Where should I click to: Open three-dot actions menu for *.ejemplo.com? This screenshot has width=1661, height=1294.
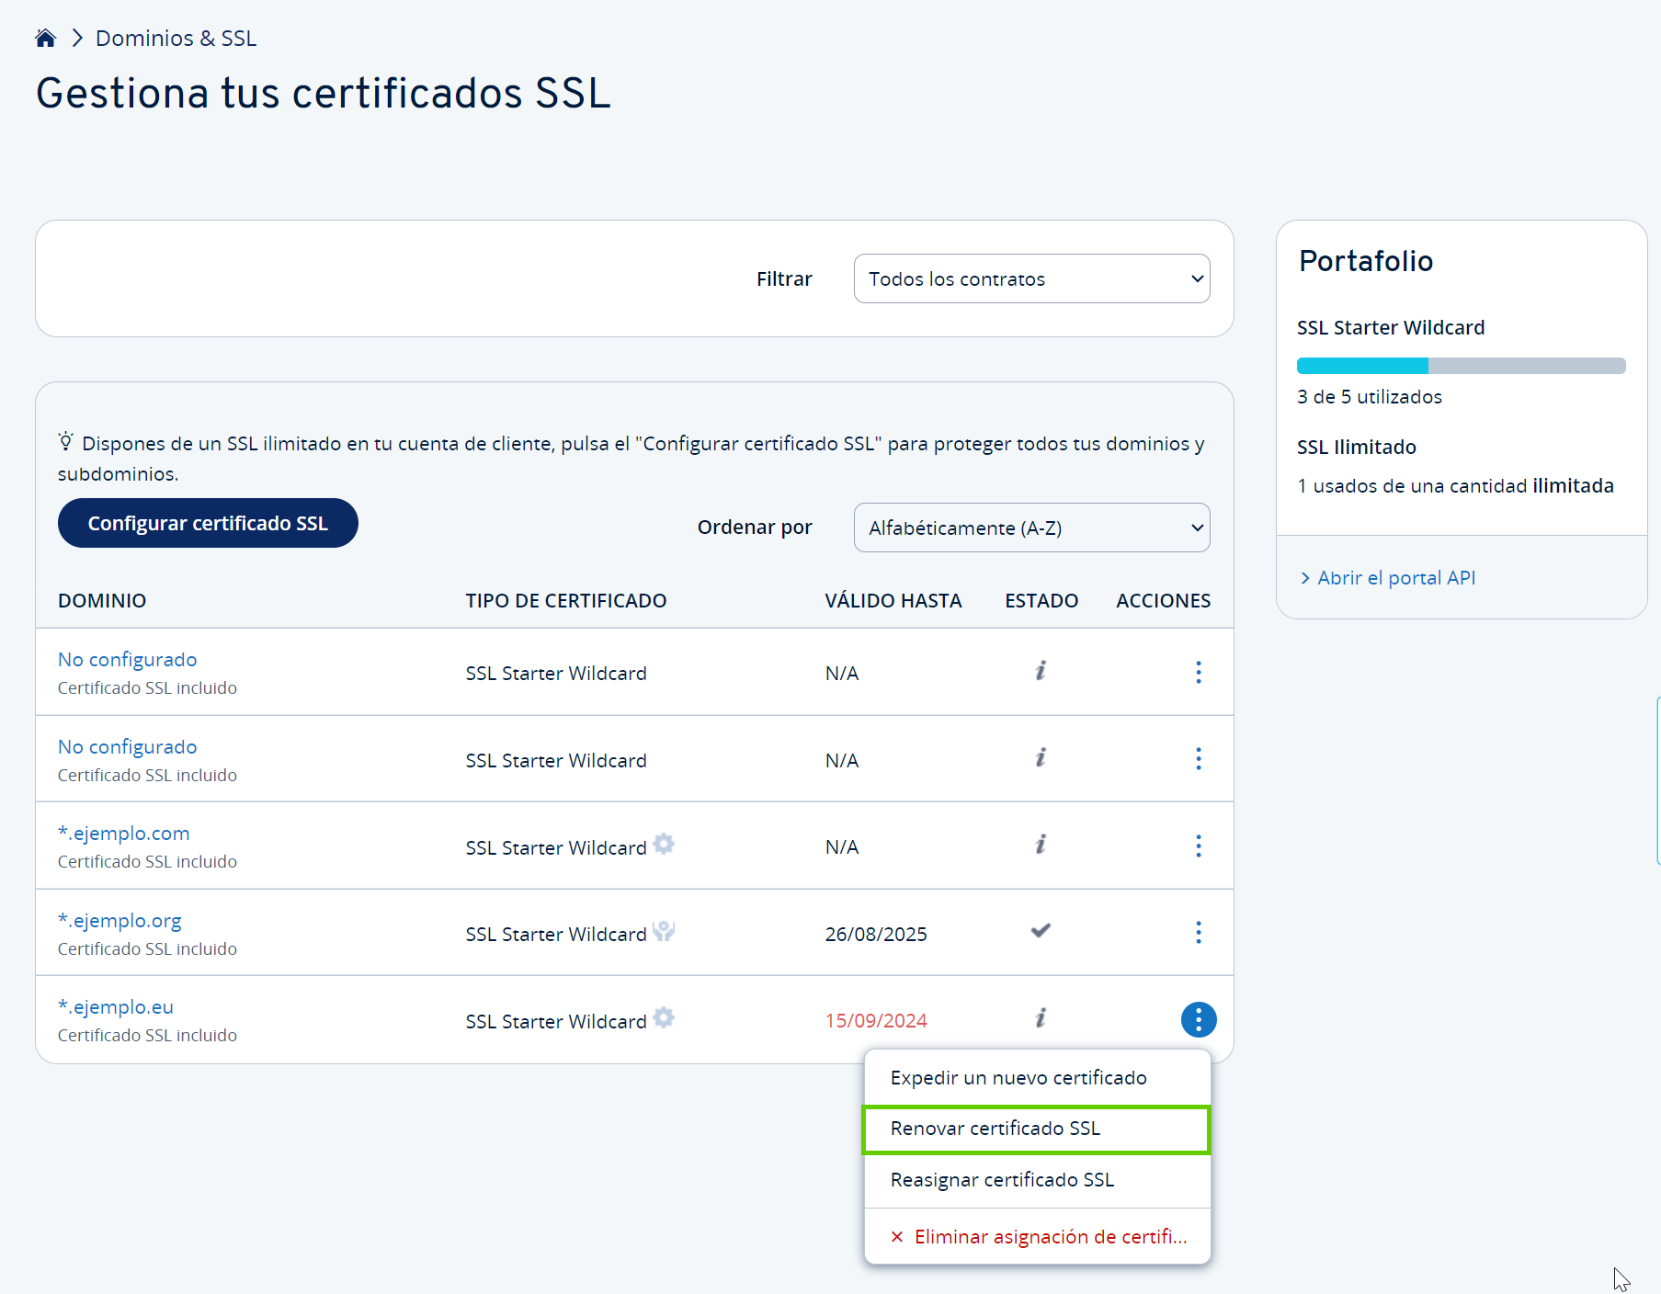coord(1199,846)
